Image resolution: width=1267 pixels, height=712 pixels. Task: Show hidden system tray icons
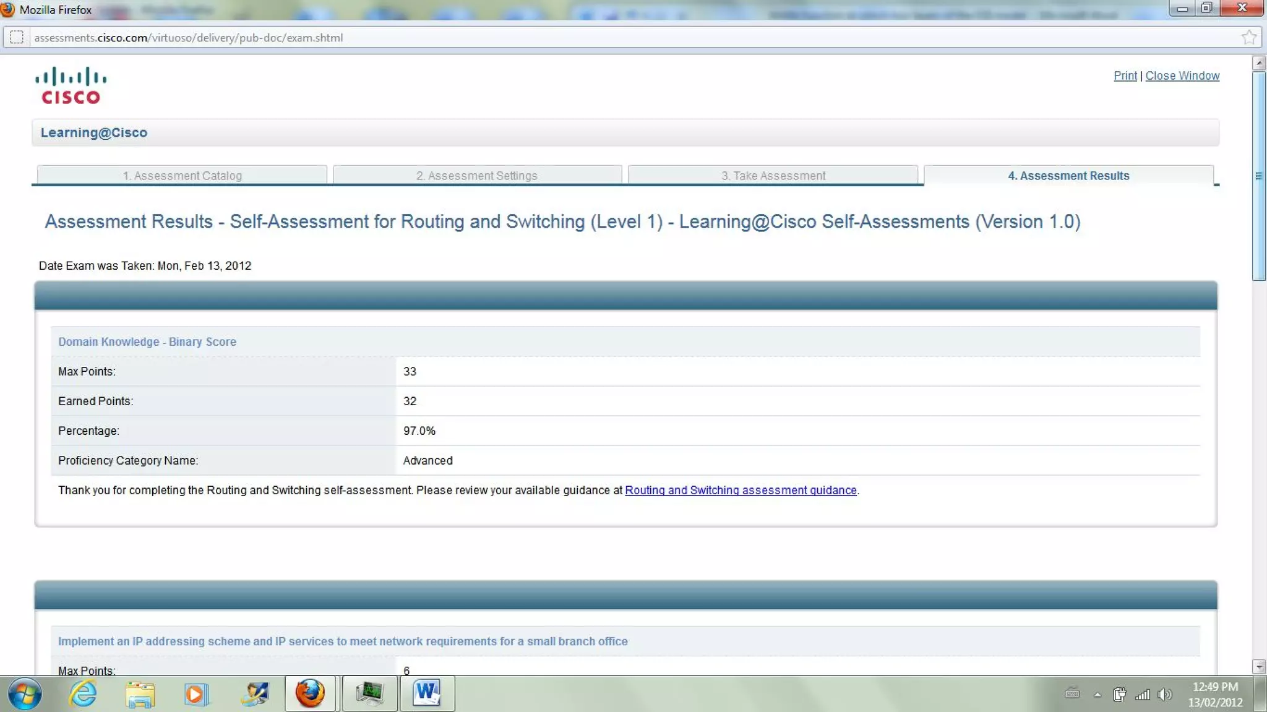1097,695
